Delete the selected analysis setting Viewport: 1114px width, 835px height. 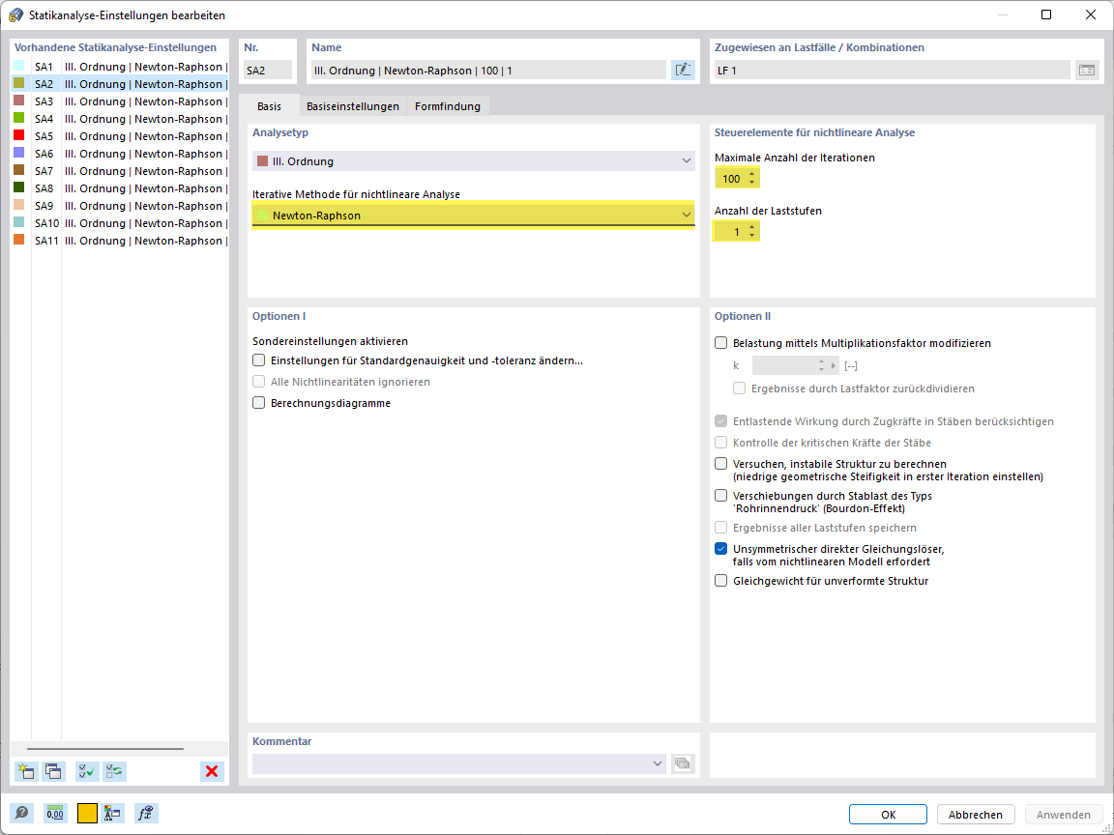[212, 771]
